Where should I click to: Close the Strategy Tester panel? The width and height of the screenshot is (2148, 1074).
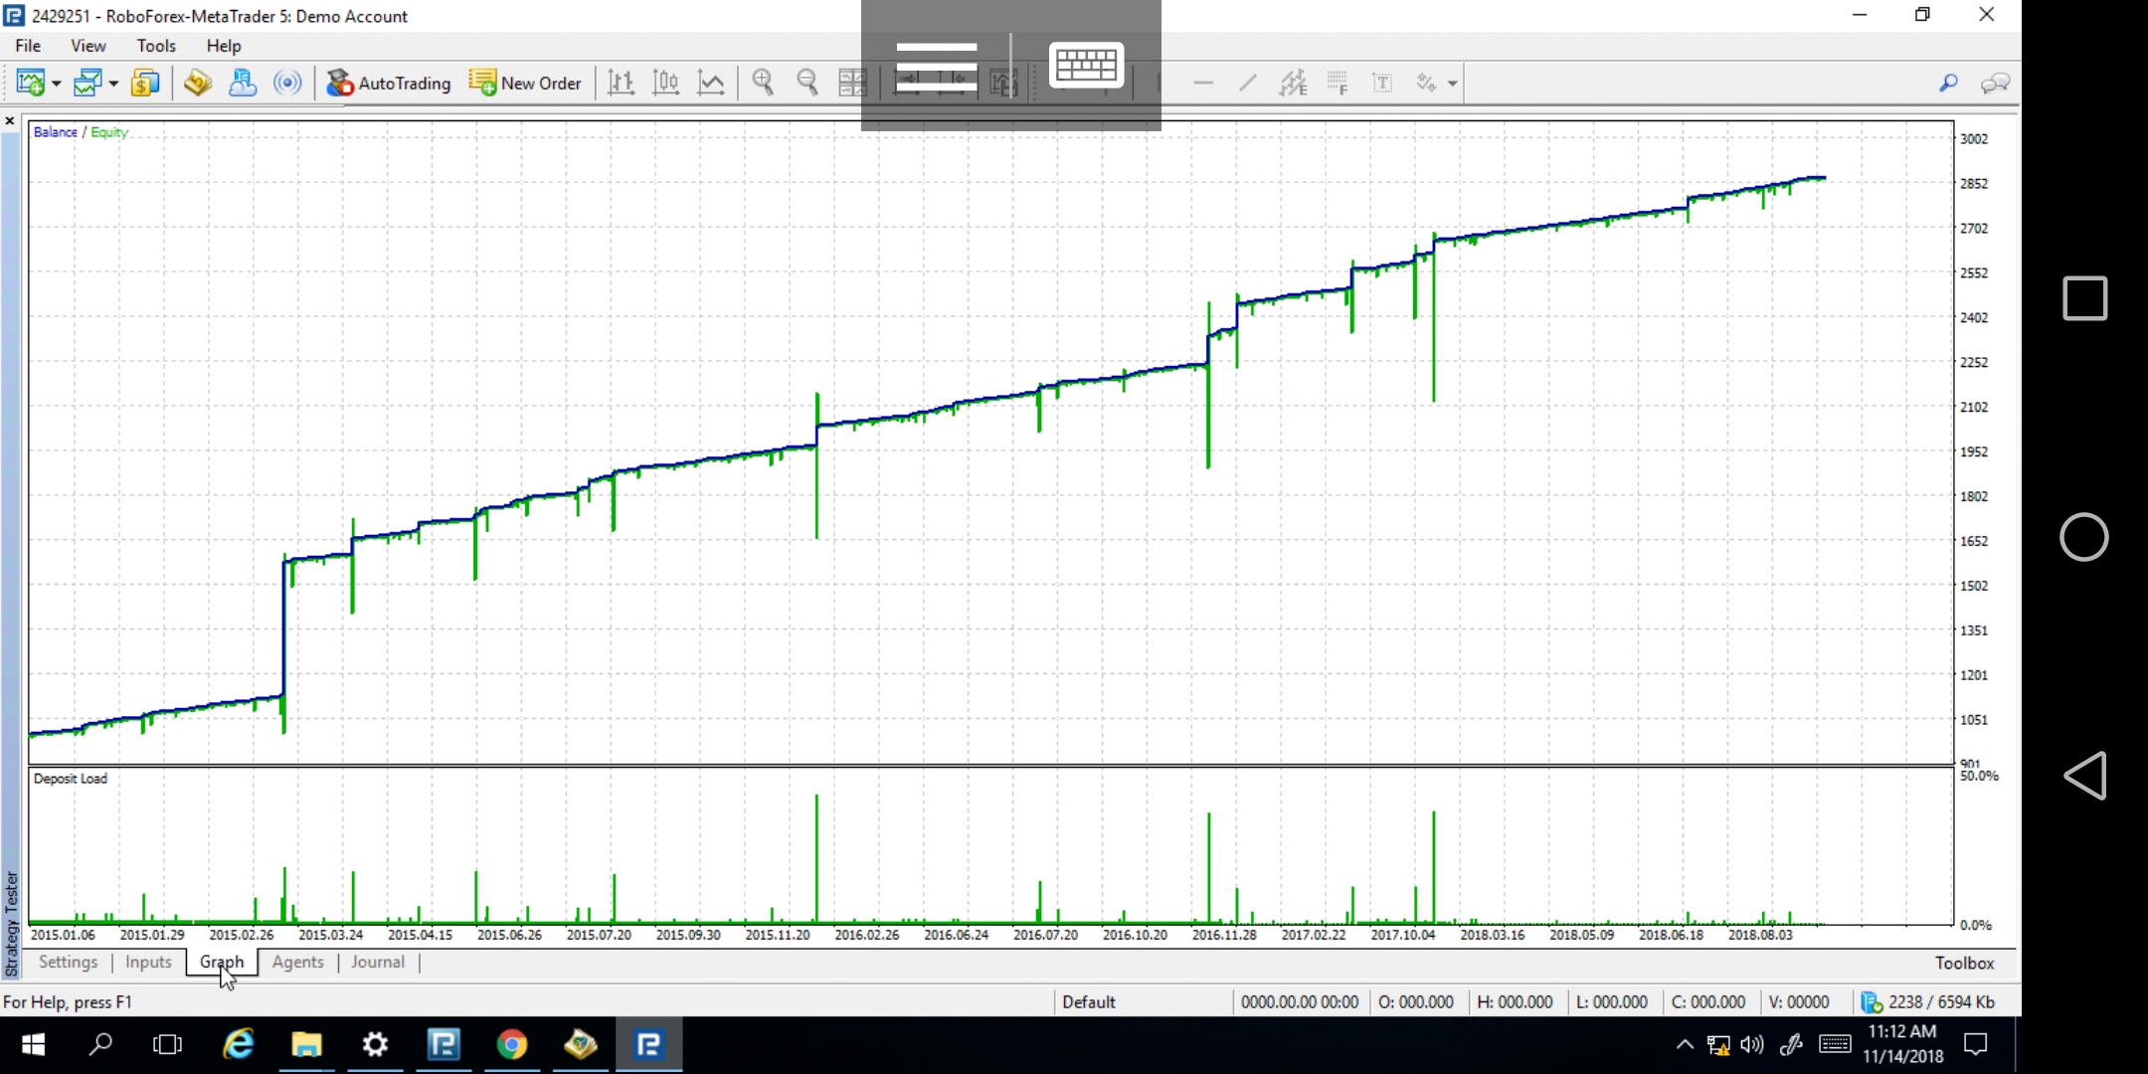point(10,121)
